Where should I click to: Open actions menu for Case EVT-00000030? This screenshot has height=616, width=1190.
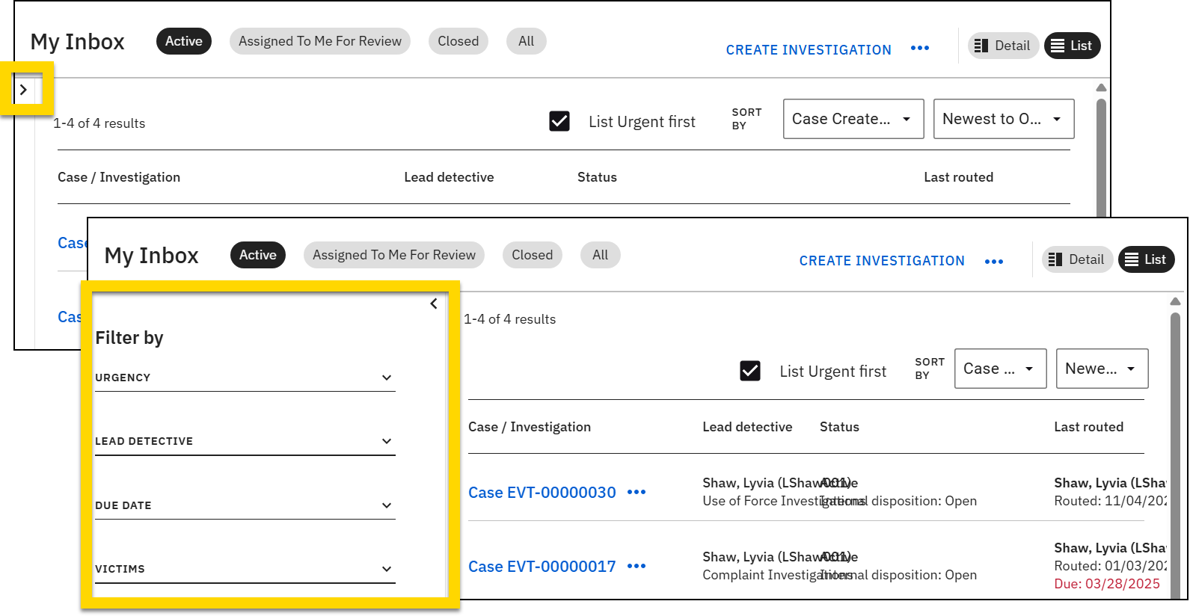(x=637, y=492)
